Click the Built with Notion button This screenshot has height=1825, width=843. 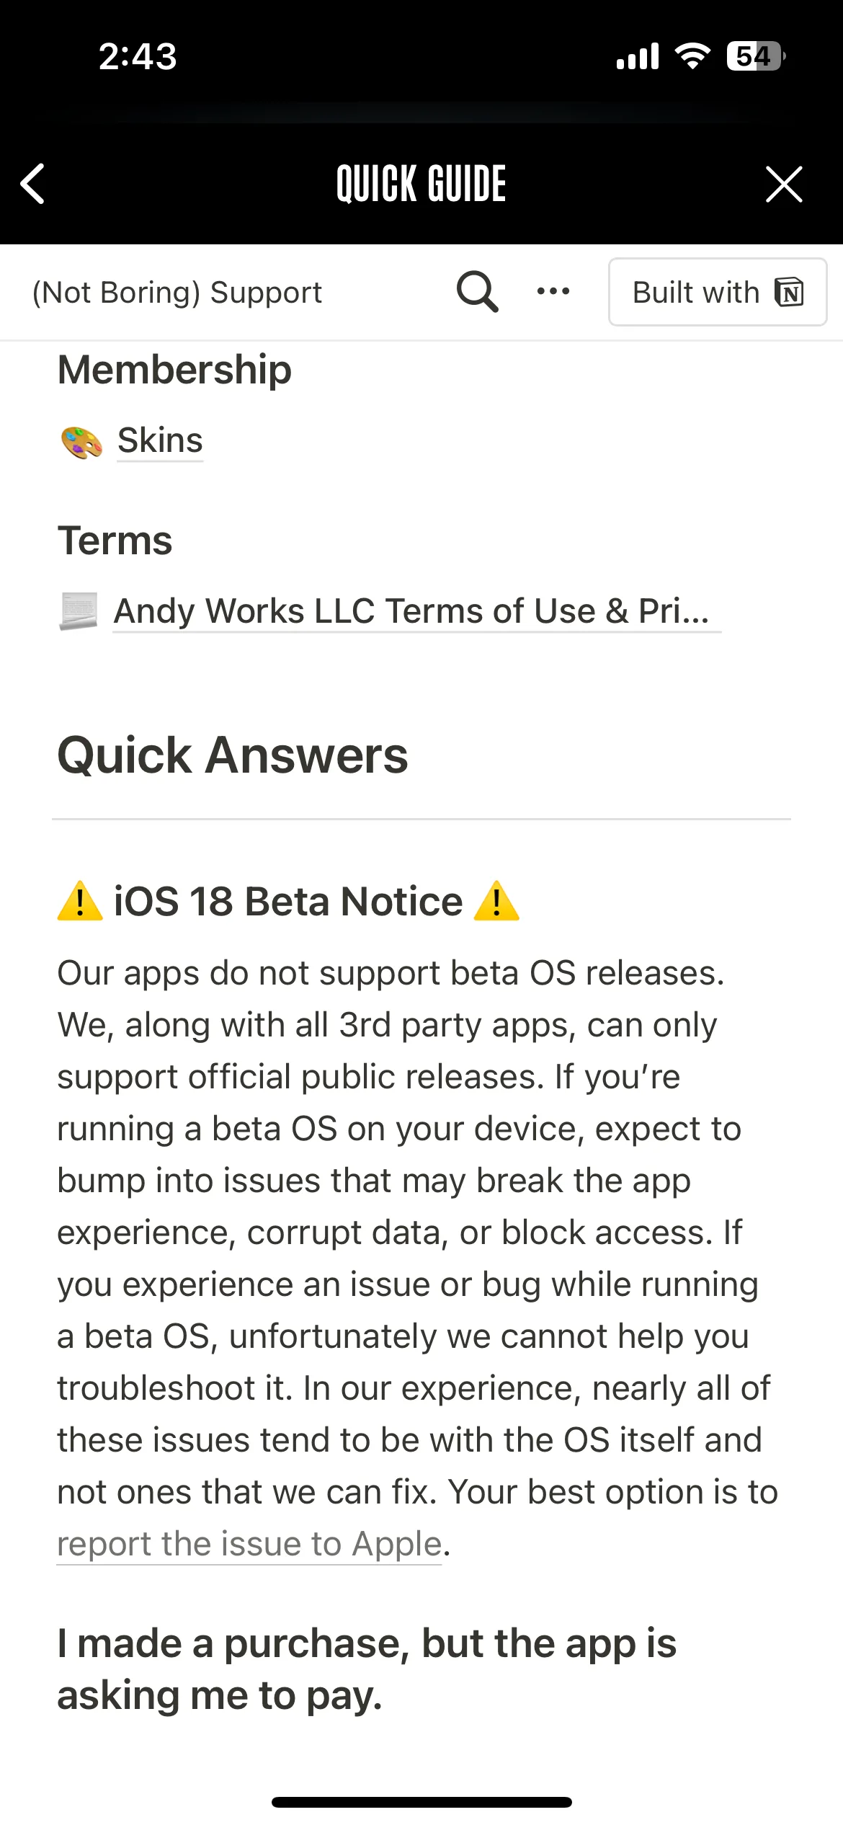[718, 292]
